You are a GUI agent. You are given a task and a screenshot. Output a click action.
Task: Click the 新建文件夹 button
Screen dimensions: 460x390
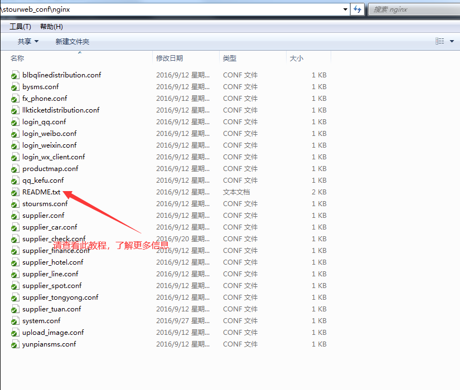[72, 41]
